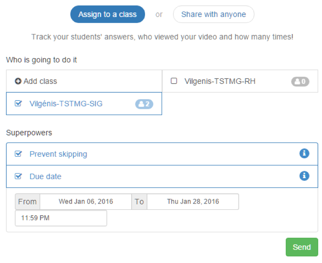The image size is (322, 263).
Task: Open the From date picker field
Action: (x=85, y=202)
